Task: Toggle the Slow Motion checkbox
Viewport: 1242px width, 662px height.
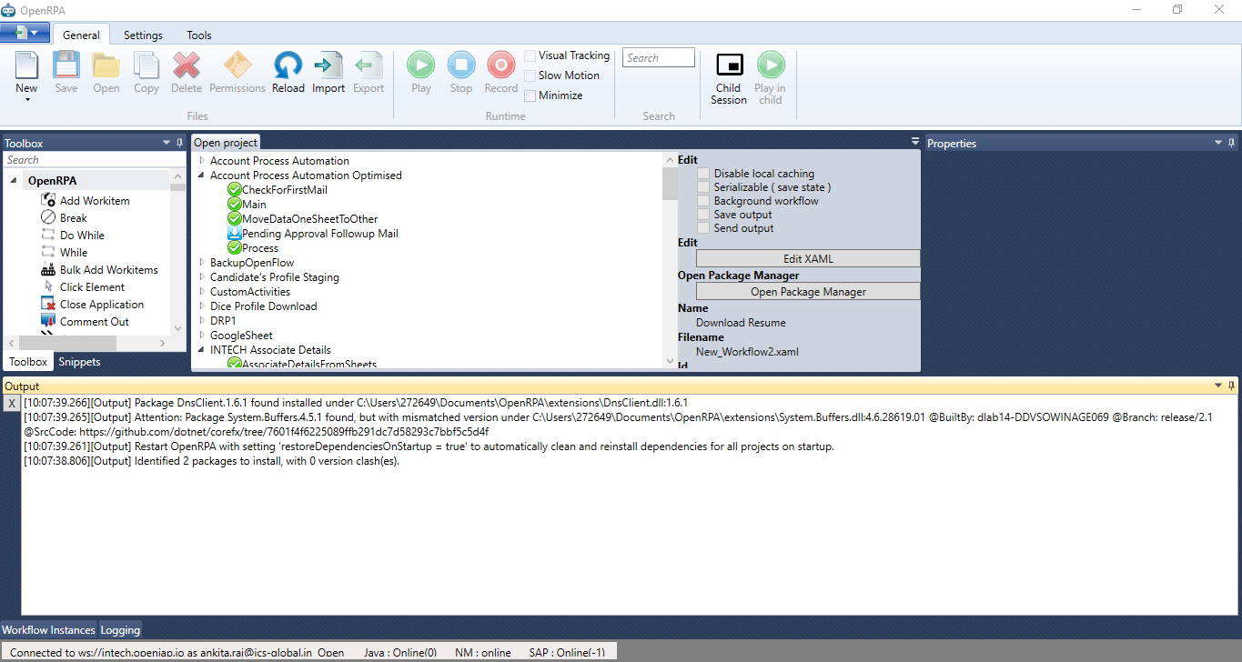Action: pyautogui.click(x=530, y=76)
